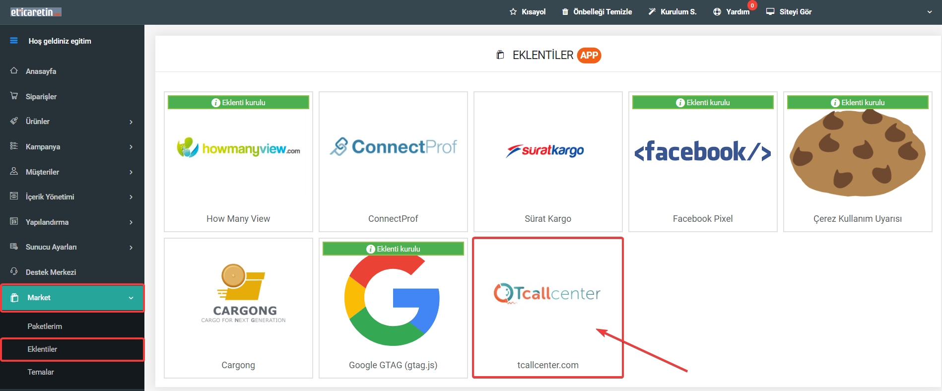
Task: Click info icon on How Many View banner
Action: click(215, 103)
